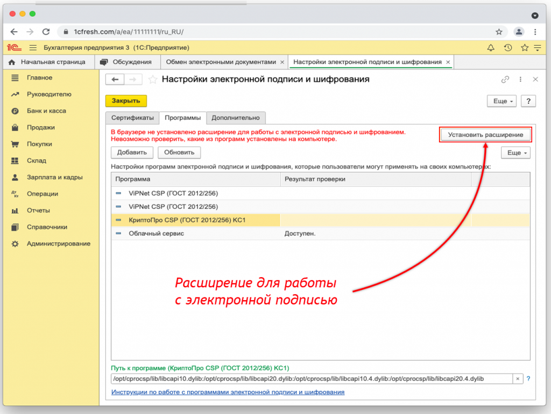Click the Добавить button

tap(132, 152)
